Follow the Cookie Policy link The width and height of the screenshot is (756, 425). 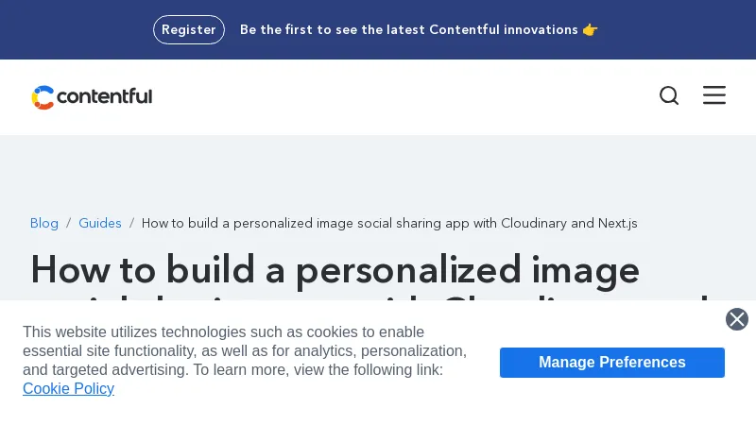pos(68,388)
